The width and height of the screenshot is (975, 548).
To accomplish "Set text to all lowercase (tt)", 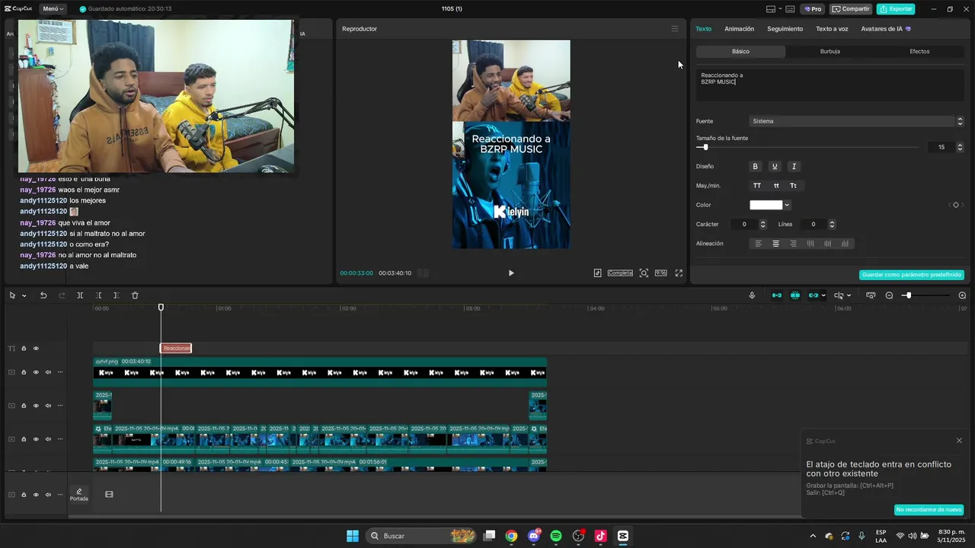I will [776, 186].
